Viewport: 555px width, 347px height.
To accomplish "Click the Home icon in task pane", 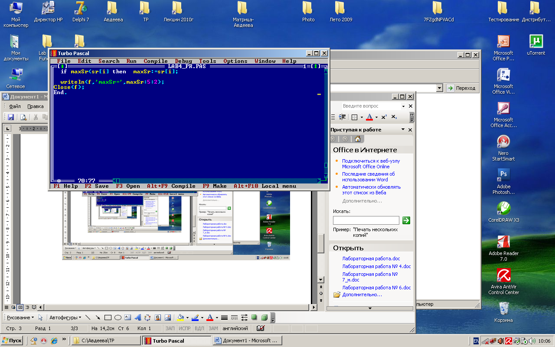I will coord(357,139).
